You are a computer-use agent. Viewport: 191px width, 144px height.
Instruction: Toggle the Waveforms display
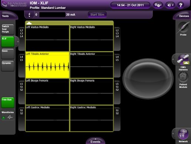[x=8, y=115]
